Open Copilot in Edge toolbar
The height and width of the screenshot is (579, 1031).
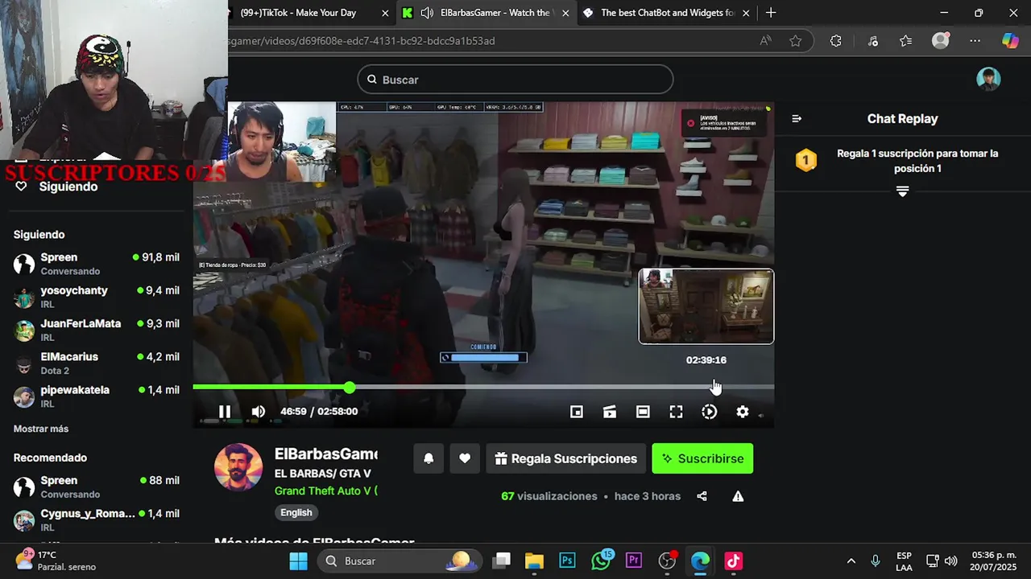click(1010, 41)
